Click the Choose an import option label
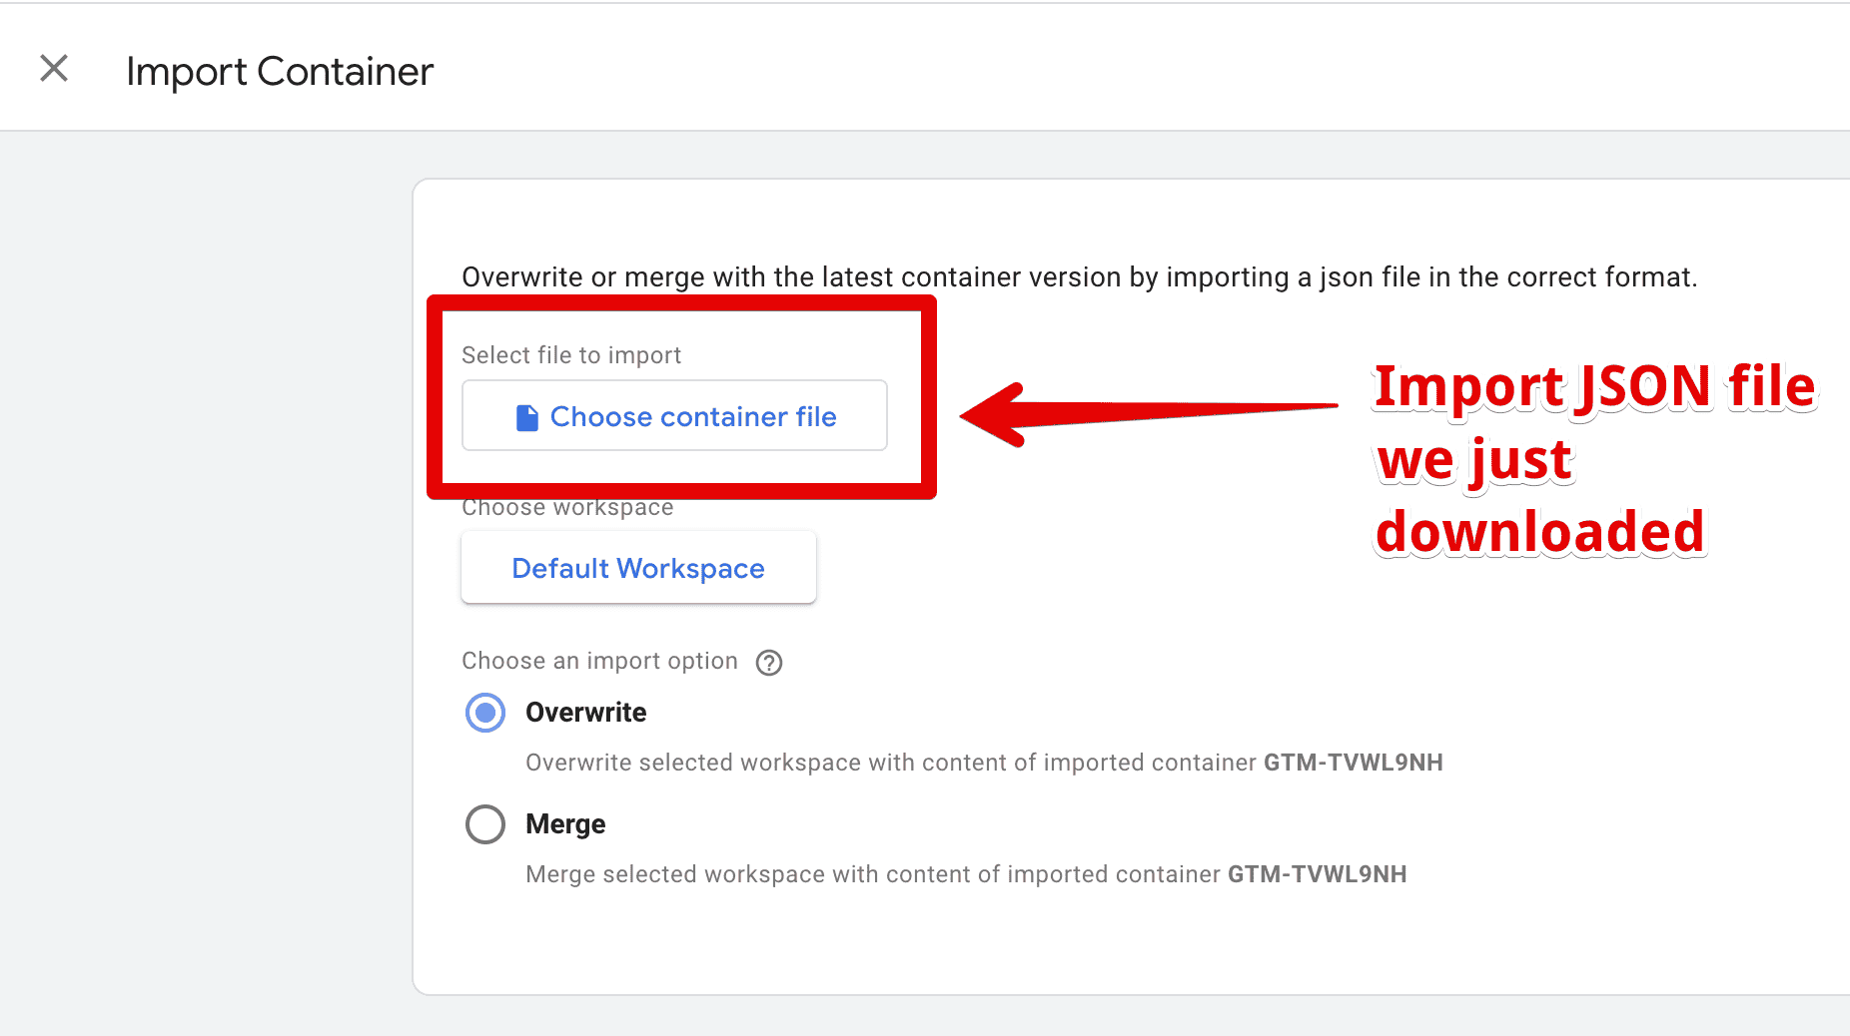This screenshot has height=1036, width=1850. point(599,661)
